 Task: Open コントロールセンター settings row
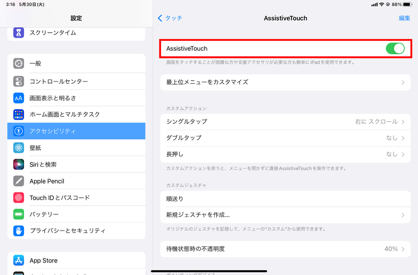pos(76,82)
